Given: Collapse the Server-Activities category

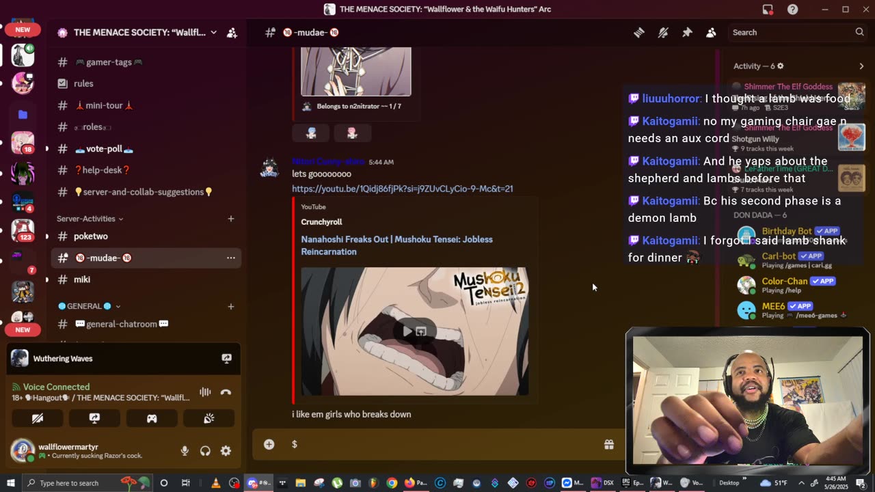Looking at the screenshot, I should click(90, 219).
